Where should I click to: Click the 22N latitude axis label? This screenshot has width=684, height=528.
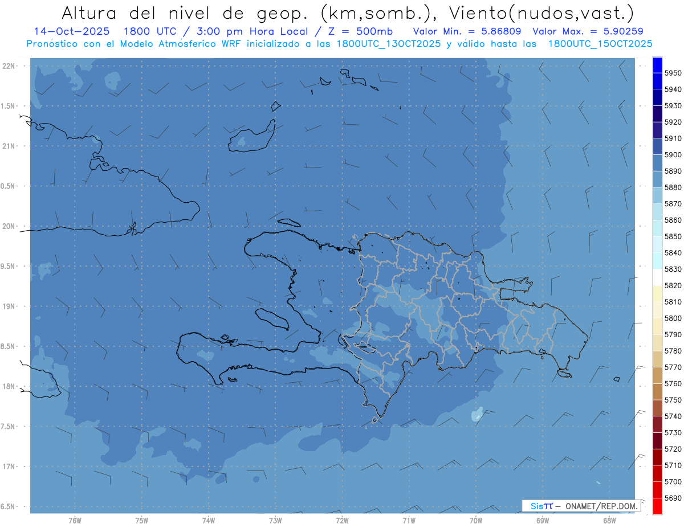click(9, 66)
